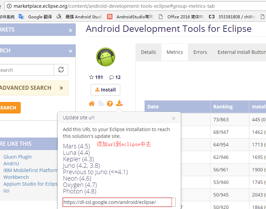Select Photon (4.8) in the popup
This screenshot has height=209, width=266.
tap(79, 191)
